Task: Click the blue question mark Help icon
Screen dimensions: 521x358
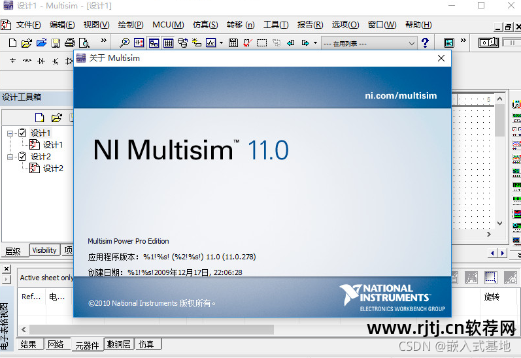Action: 426,43
